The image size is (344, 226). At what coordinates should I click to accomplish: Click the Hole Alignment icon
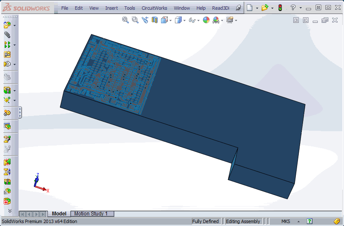(x=7, y=182)
